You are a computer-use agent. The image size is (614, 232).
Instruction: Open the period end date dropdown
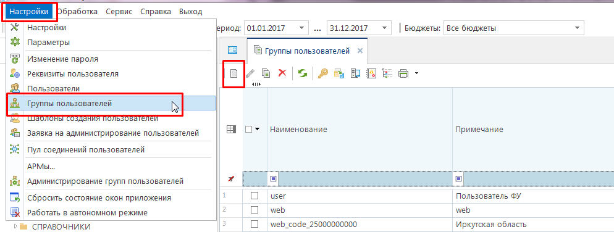(384, 28)
